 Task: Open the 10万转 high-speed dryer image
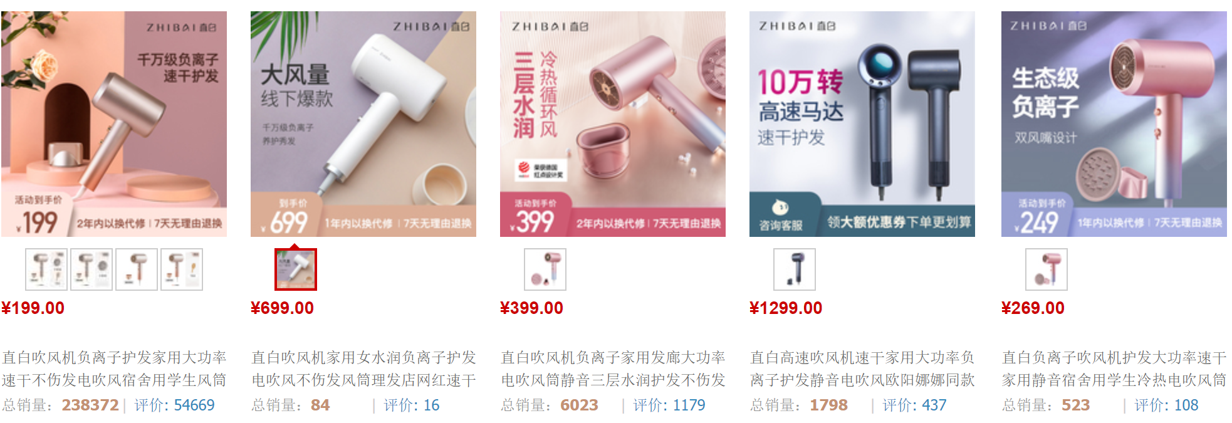coord(862,124)
